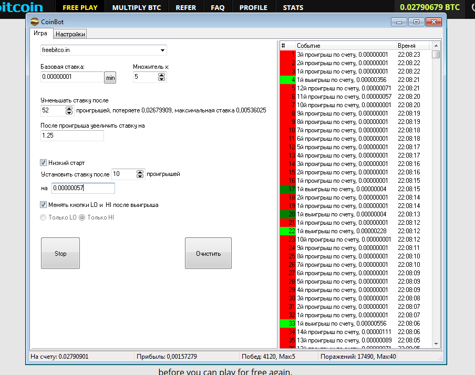
Task: Select row 1 event, 3й проигрыш
Action: click(355, 55)
